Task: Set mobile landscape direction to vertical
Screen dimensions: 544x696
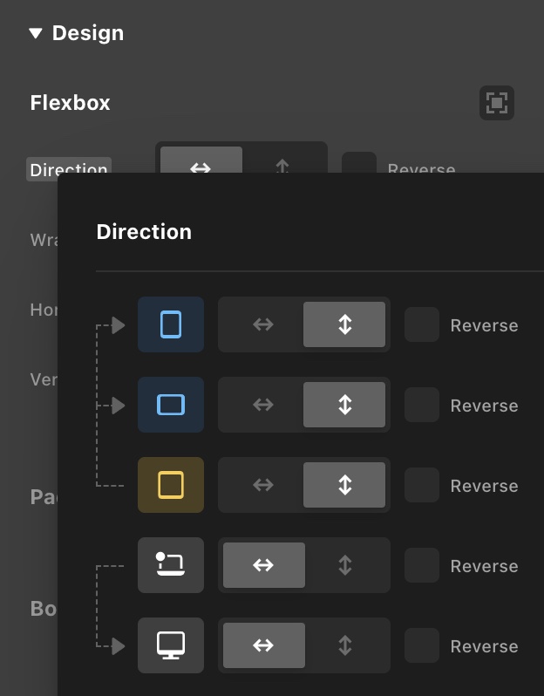Action: pos(344,405)
